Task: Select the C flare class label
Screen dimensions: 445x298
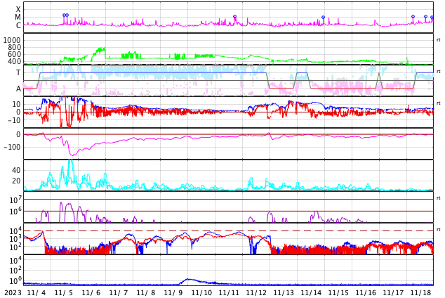Action: (x=18, y=25)
